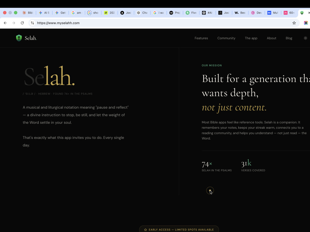This screenshot has height=232, width=310.
Task: Open the 'Bes' tab with the W icon
Action: [x=240, y=13]
